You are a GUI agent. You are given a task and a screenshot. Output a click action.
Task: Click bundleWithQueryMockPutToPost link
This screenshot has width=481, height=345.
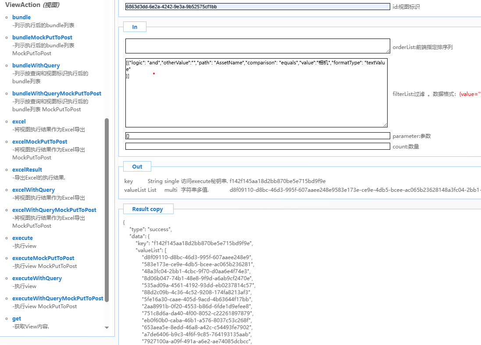point(57,94)
